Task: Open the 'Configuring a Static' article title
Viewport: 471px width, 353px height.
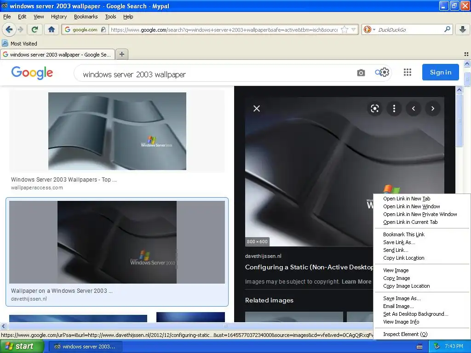Action: coord(309,267)
